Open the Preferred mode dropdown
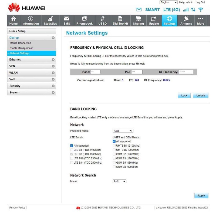The image size is (216, 216). (123, 131)
